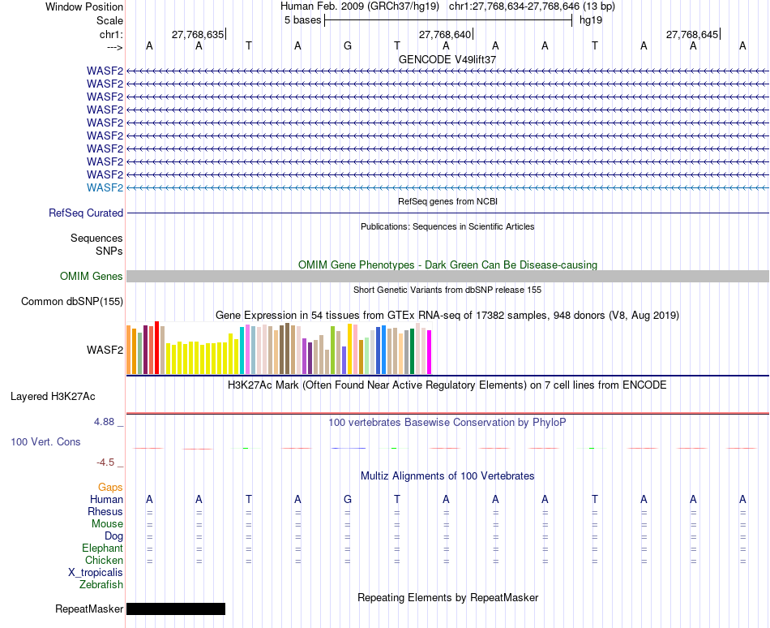This screenshot has width=770, height=628.
Task: Open the light-blue WASF2 transcript label
Action: (105, 187)
